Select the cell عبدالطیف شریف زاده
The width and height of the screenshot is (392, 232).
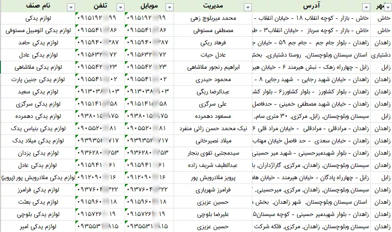(213, 165)
